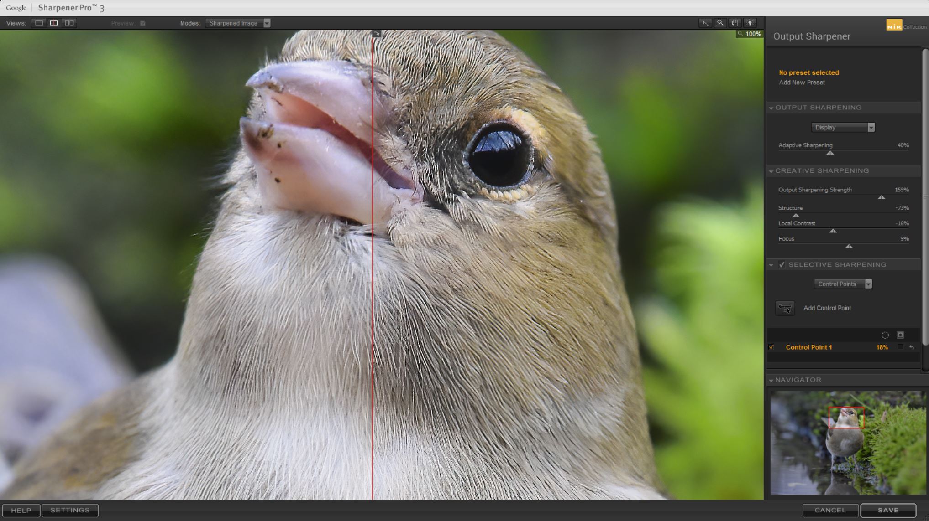Viewport: 929px width, 521px height.
Task: Click the dashed circle size column icon
Action: coord(885,335)
